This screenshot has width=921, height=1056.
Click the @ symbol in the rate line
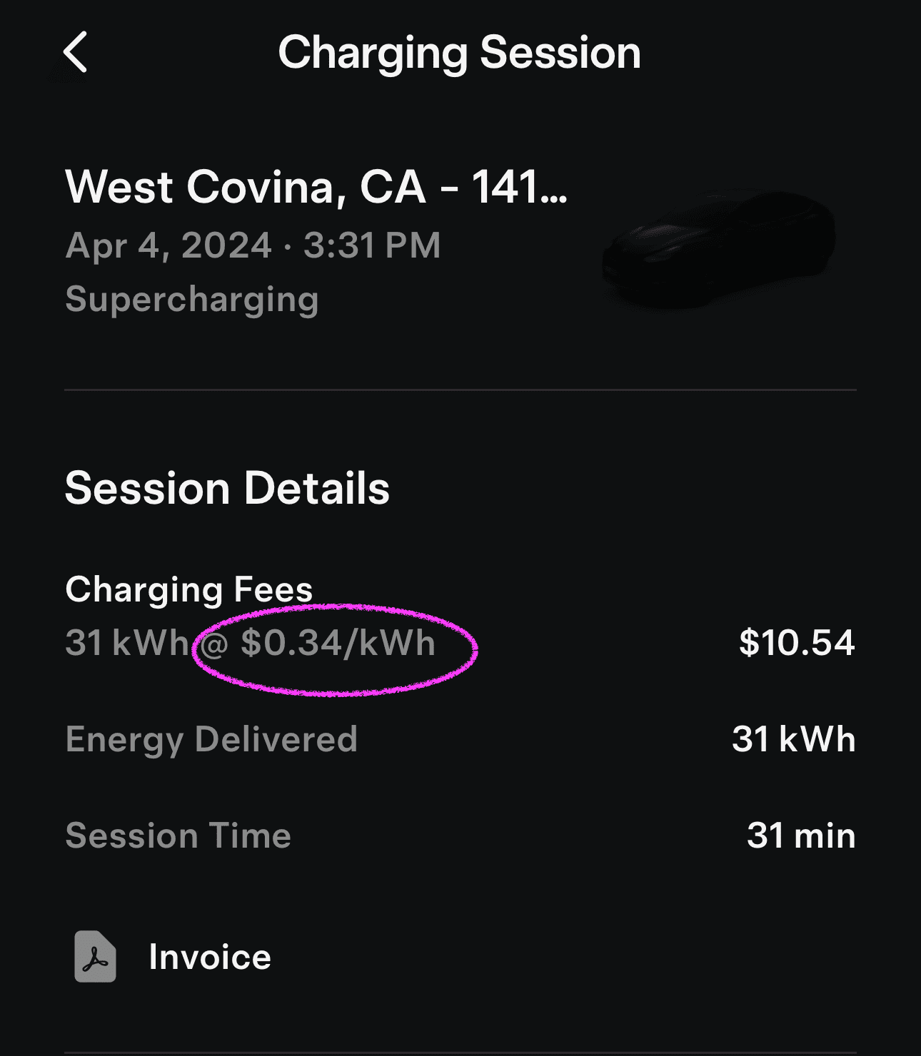214,644
